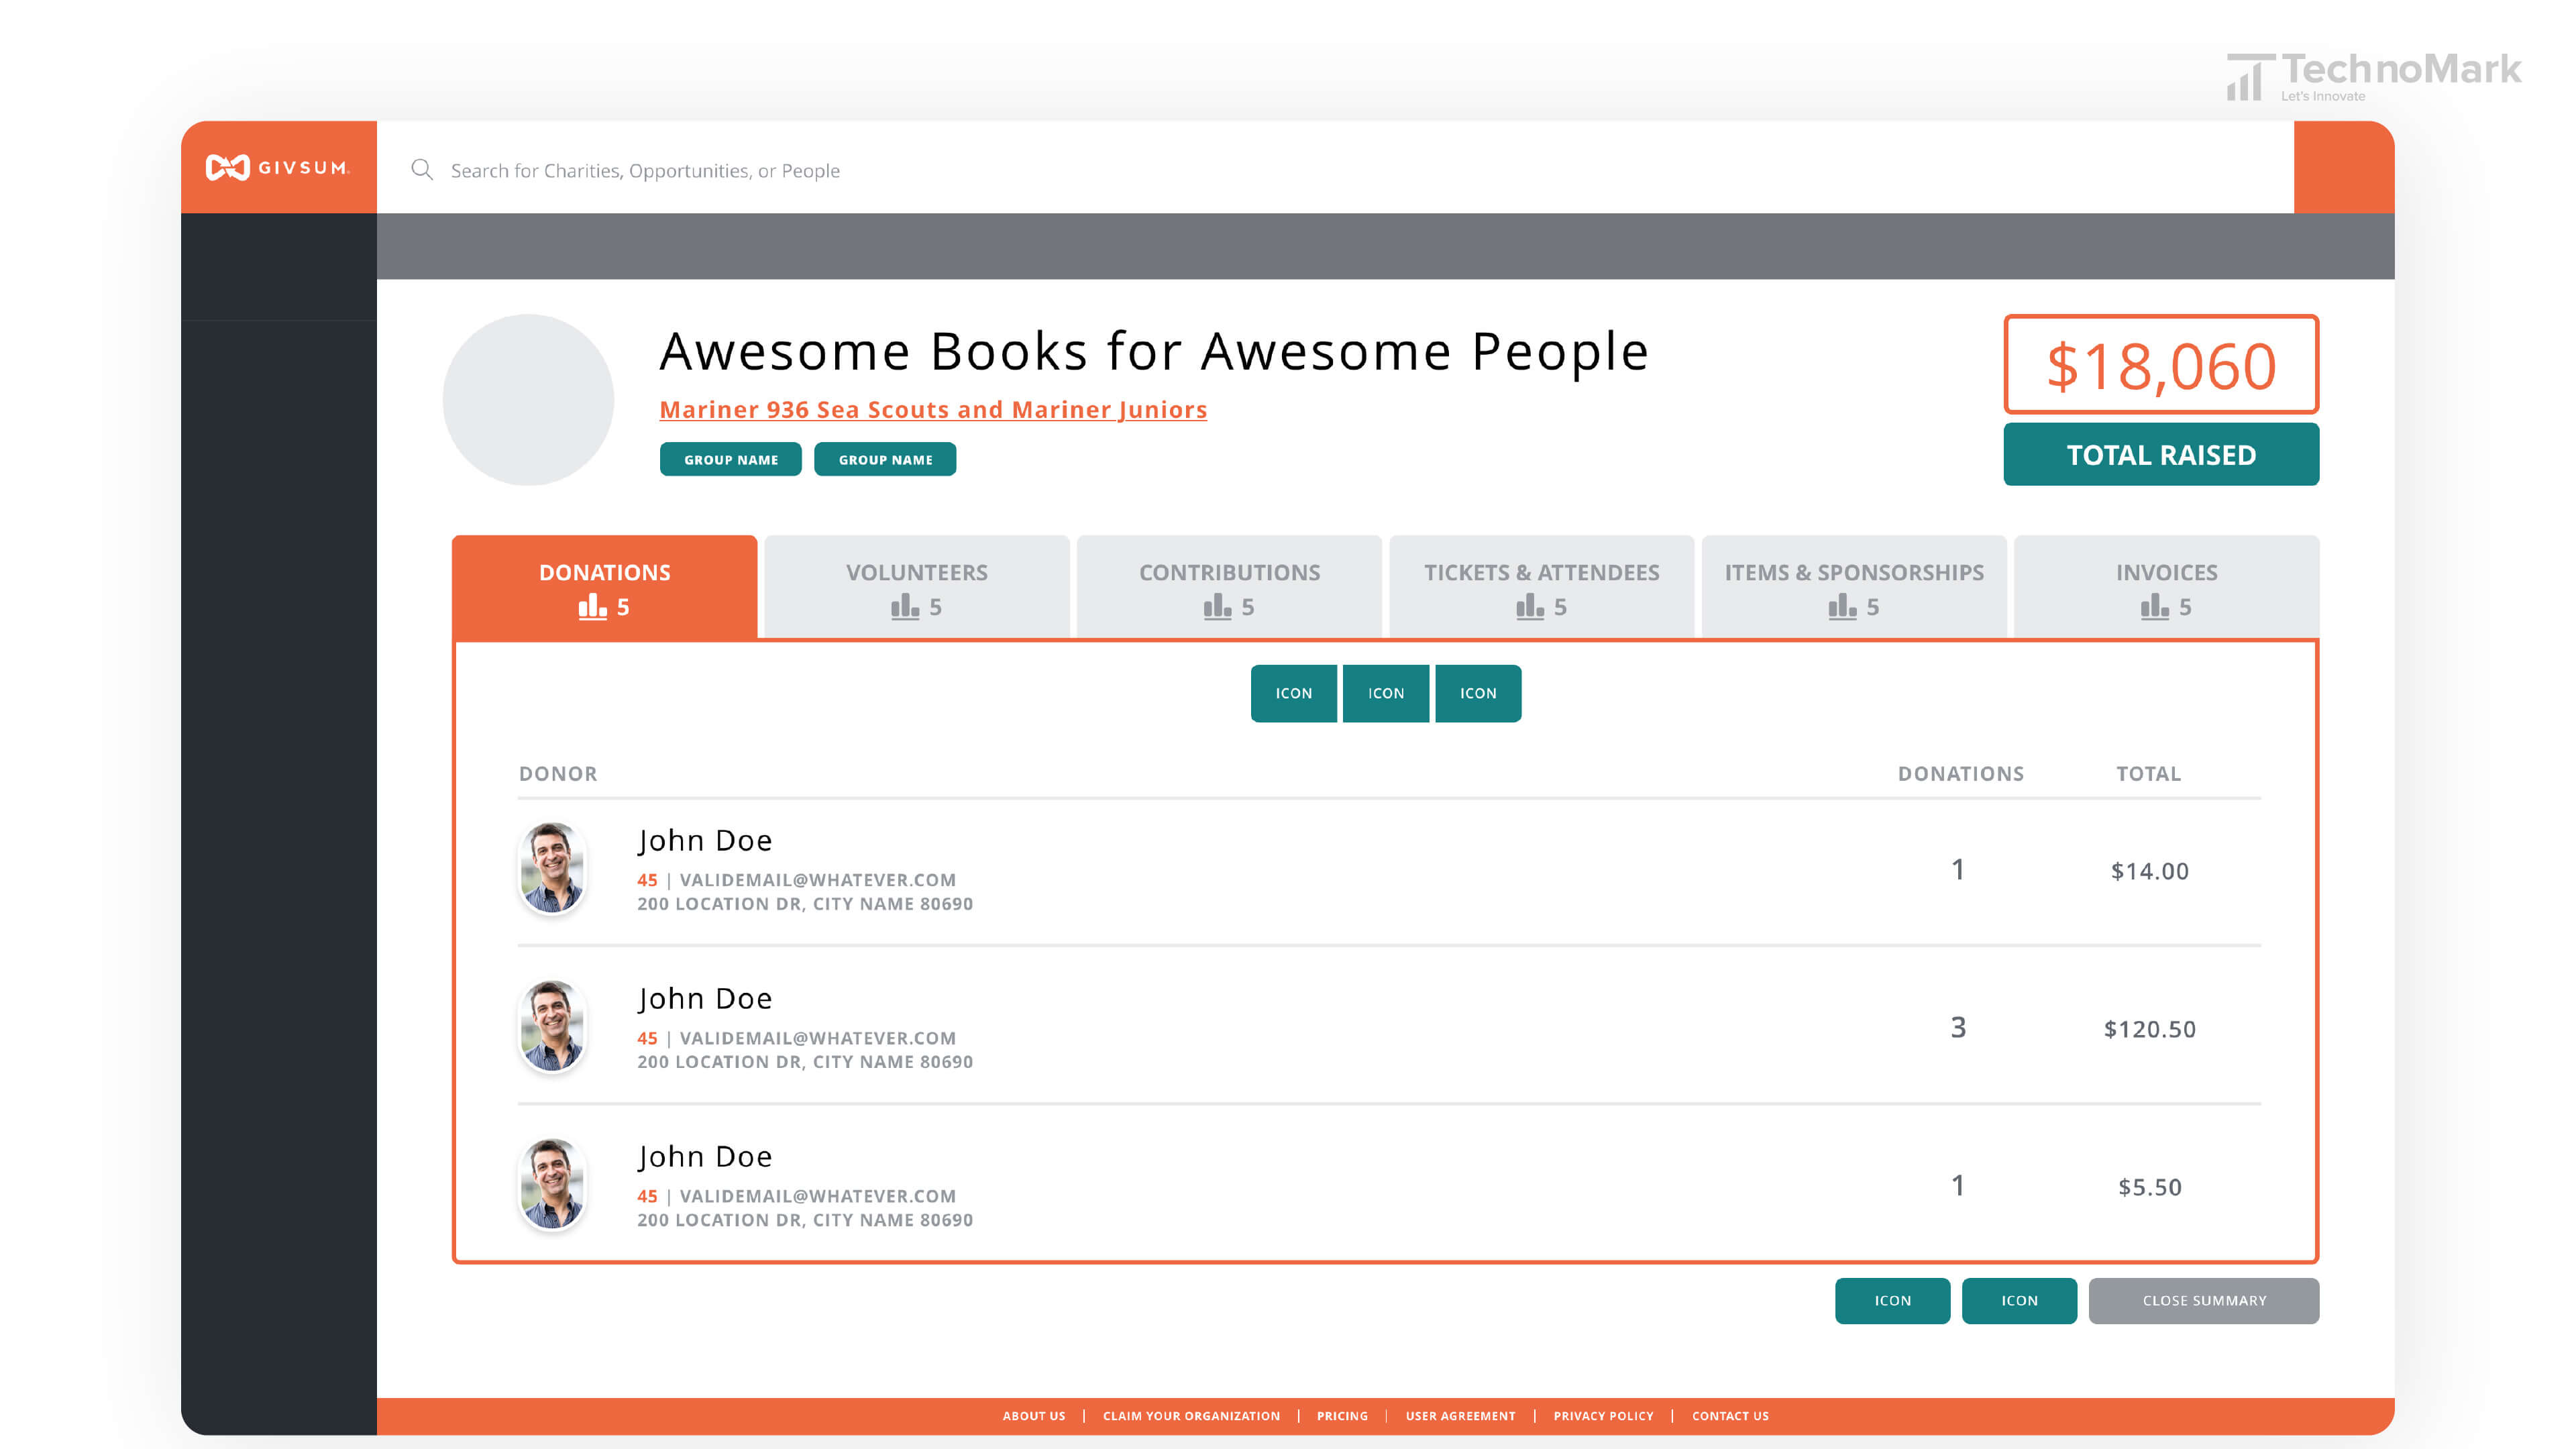Click the TOTAL RAISED button

2161,454
